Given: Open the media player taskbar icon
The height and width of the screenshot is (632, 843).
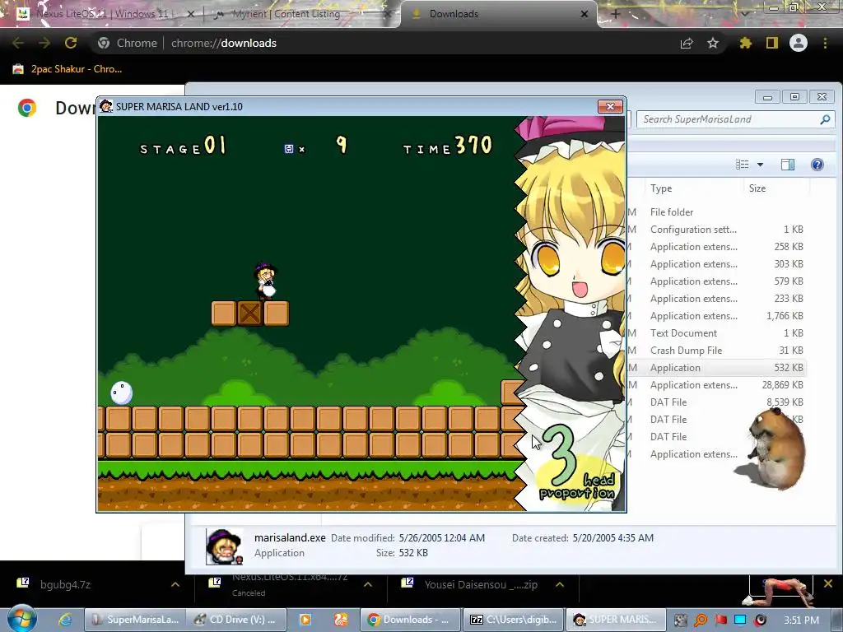Looking at the screenshot, I should 305,620.
